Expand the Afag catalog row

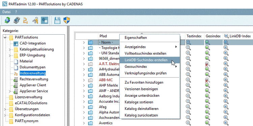click(84, 107)
